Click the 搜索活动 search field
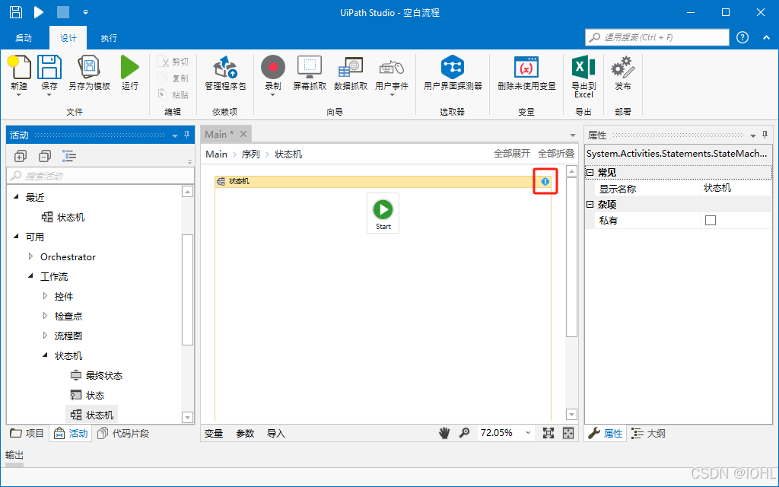Image resolution: width=779 pixels, height=487 pixels. 100,176
